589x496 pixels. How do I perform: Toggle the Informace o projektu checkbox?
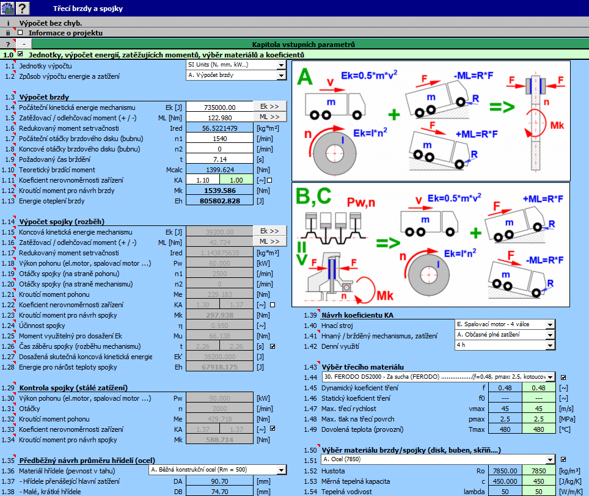pyautogui.click(x=20, y=32)
